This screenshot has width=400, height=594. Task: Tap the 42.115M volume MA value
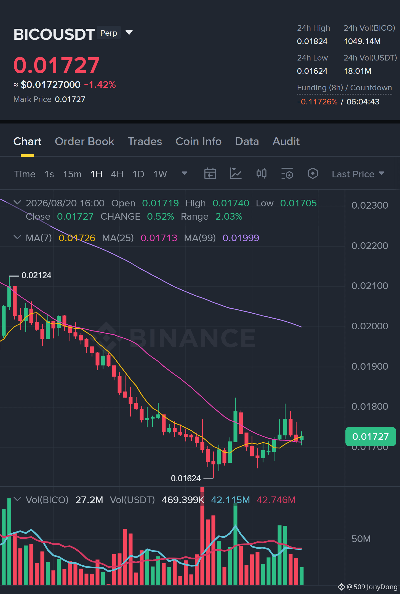pos(231,500)
